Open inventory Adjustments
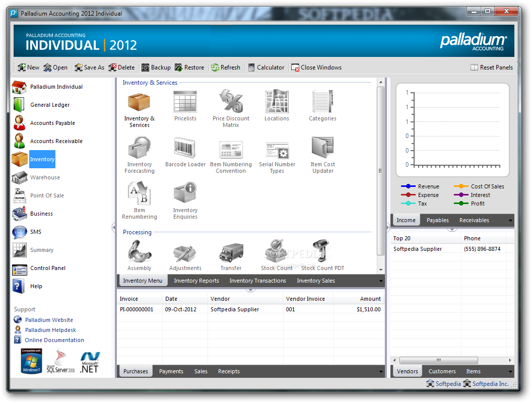 click(185, 258)
